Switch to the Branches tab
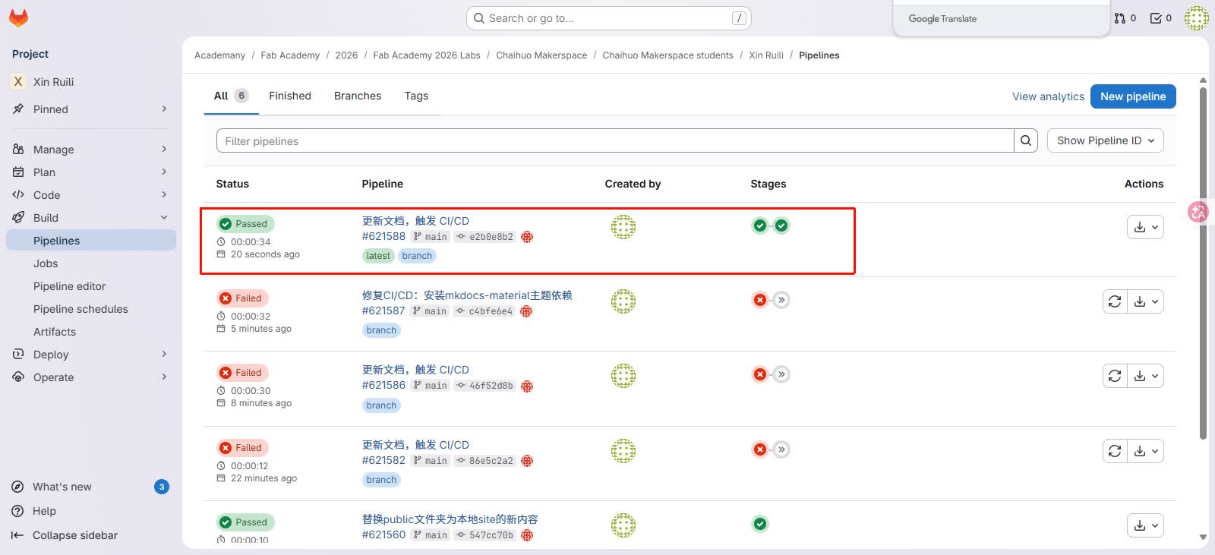 point(358,96)
